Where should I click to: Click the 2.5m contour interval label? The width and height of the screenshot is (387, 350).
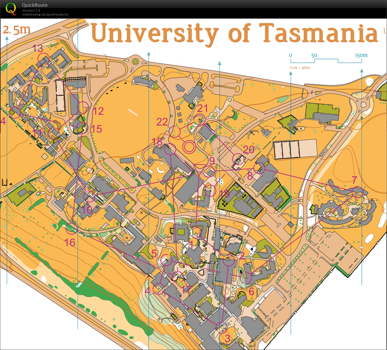16,30
